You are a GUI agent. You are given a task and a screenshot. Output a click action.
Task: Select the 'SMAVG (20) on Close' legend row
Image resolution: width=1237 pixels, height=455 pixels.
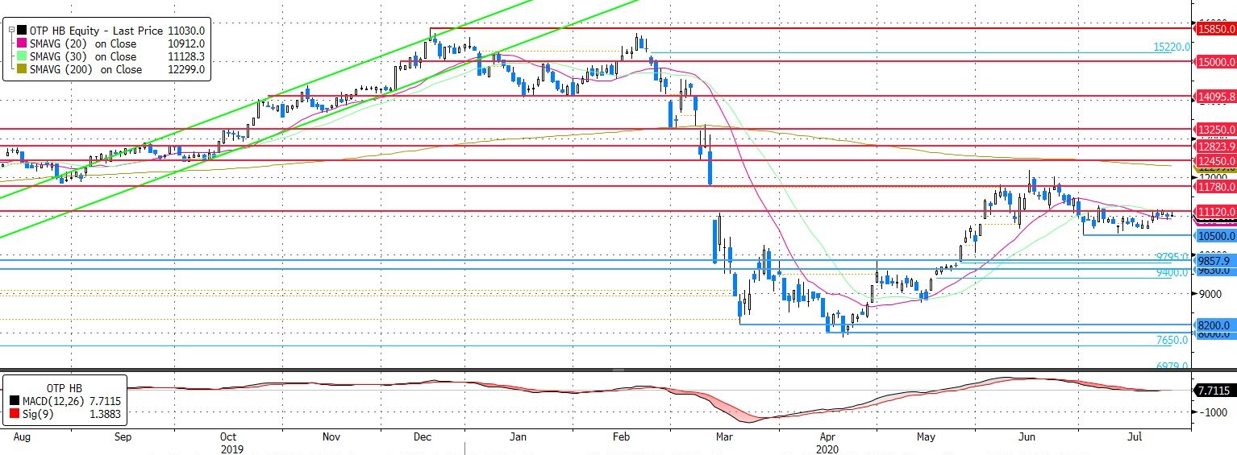[x=83, y=43]
